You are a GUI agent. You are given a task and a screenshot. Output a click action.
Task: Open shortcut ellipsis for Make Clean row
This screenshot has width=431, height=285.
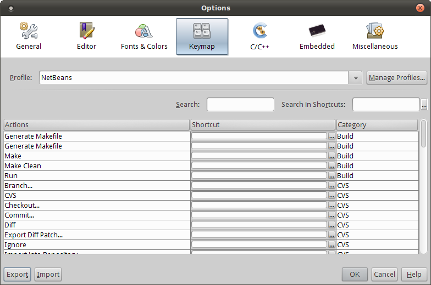tap(332, 166)
